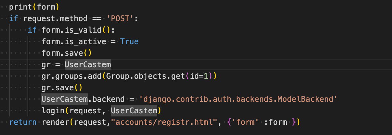The image size is (392, 135).
Task: Click the ModelBackend path string
Action: [x=238, y=99]
